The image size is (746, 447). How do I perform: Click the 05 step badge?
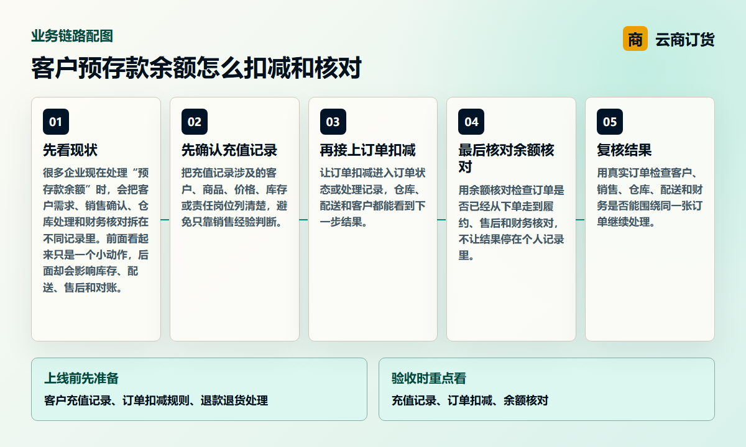coord(610,122)
